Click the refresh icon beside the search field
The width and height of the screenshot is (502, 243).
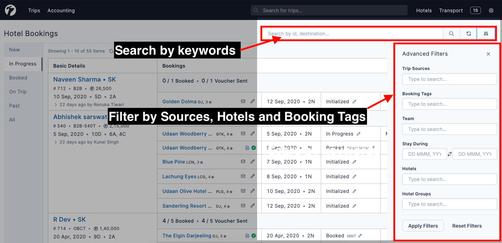tap(468, 33)
